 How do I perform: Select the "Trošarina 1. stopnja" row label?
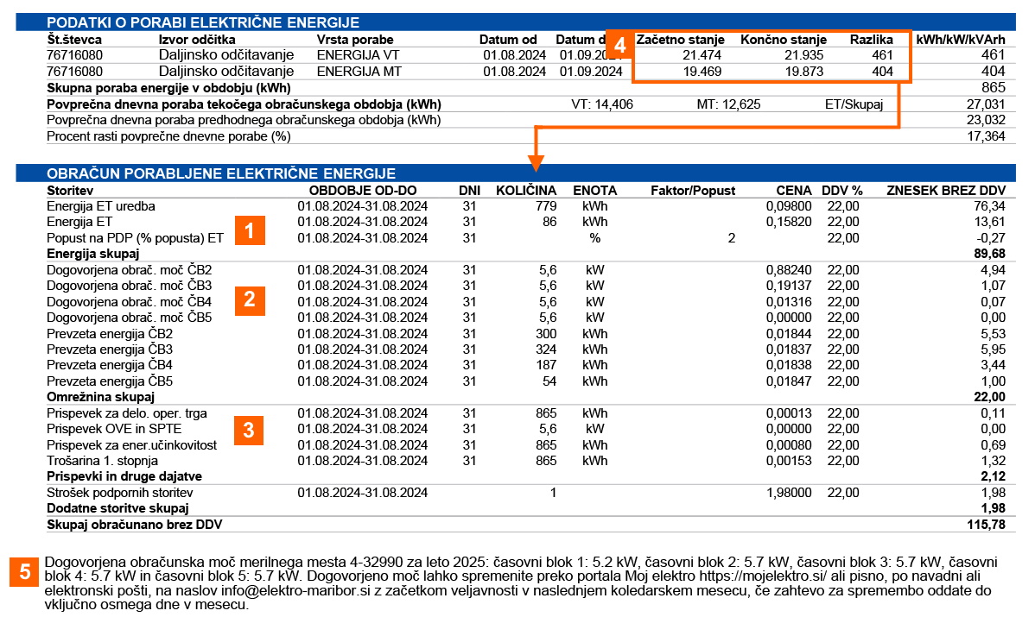point(102,461)
